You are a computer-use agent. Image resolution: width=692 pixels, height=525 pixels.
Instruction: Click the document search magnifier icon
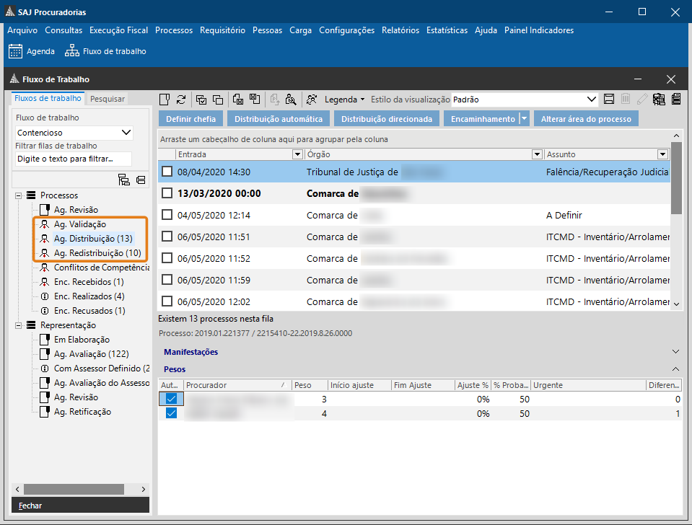(291, 100)
